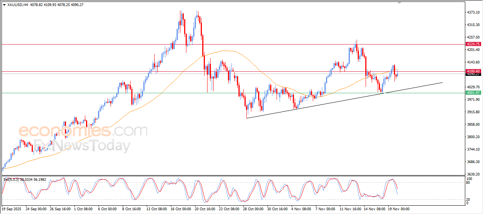The height and width of the screenshot is (214, 483).
Task: Click the FxNewsToday watermark text
Action: pyautogui.click(x=81, y=146)
